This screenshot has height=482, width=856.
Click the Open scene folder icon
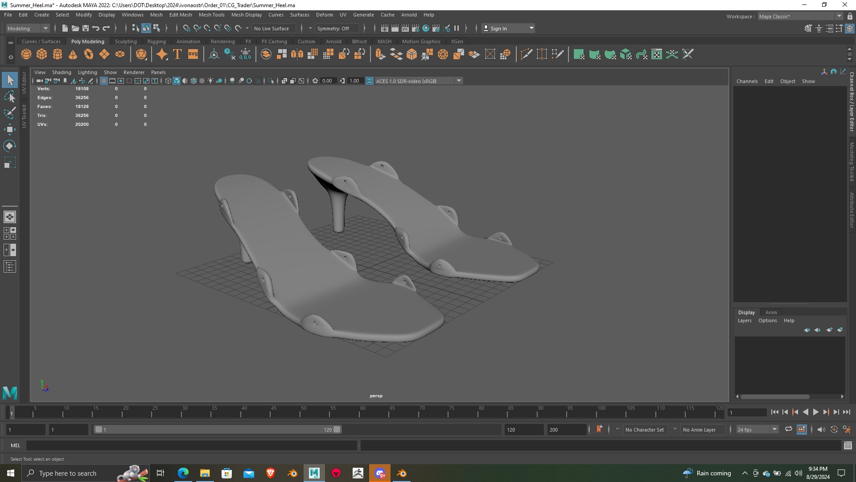75,28
